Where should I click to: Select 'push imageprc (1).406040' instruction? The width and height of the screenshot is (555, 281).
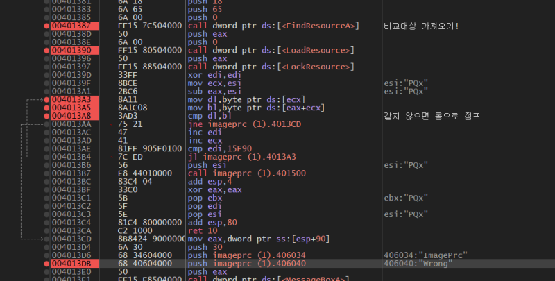[x=247, y=264]
